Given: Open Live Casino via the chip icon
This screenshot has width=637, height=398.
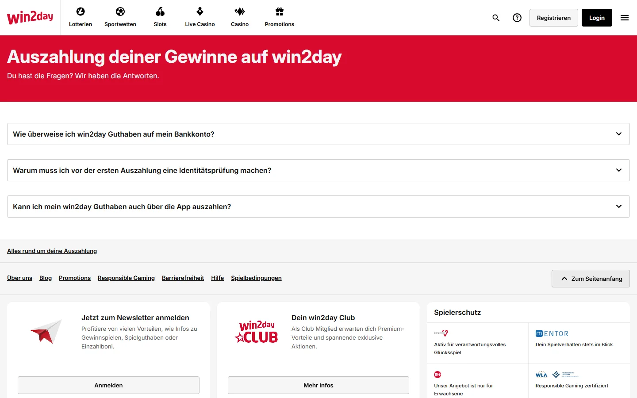Looking at the screenshot, I should click(x=200, y=11).
